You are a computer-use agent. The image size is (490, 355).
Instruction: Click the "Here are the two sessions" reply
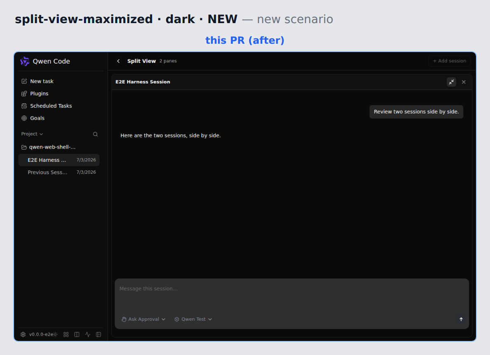171,135
